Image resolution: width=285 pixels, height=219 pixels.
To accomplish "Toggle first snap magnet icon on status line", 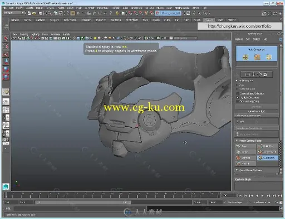I will click(130, 13).
